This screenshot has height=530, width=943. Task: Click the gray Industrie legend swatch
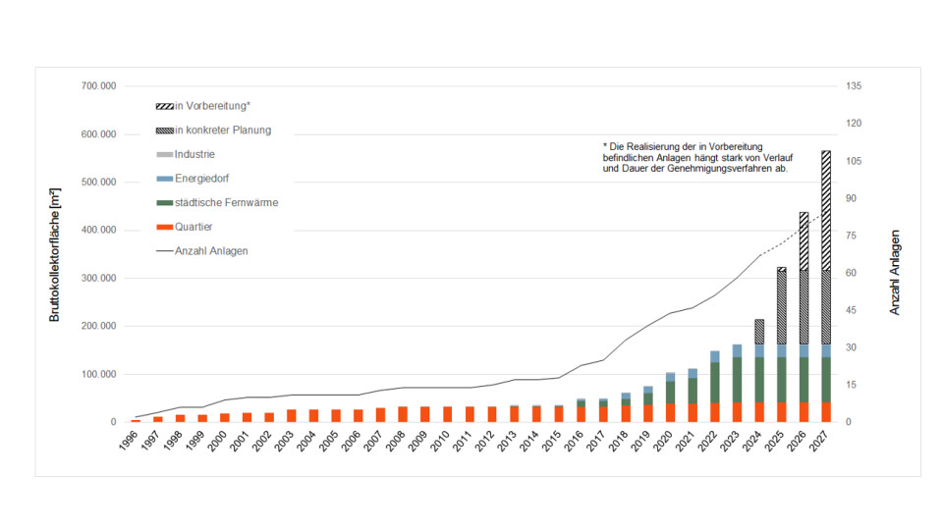click(164, 154)
